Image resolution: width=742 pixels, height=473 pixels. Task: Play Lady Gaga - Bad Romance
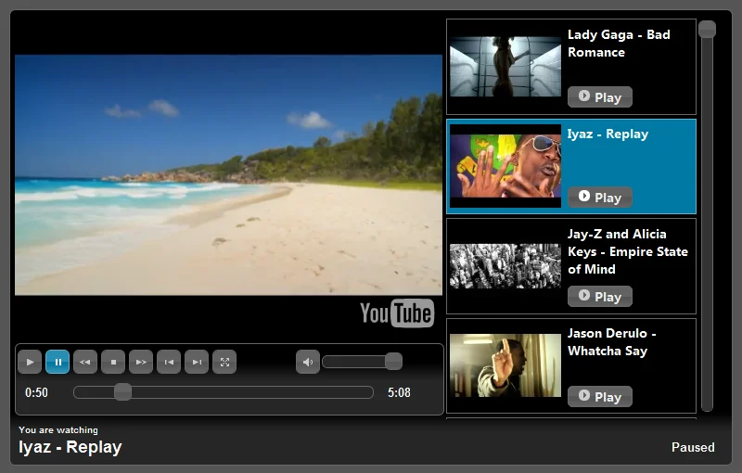[600, 97]
